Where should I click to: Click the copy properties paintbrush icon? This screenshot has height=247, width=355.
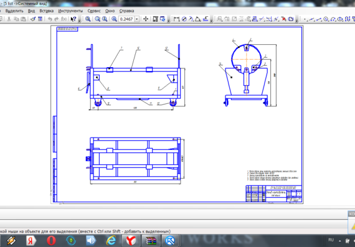(x=33, y=19)
